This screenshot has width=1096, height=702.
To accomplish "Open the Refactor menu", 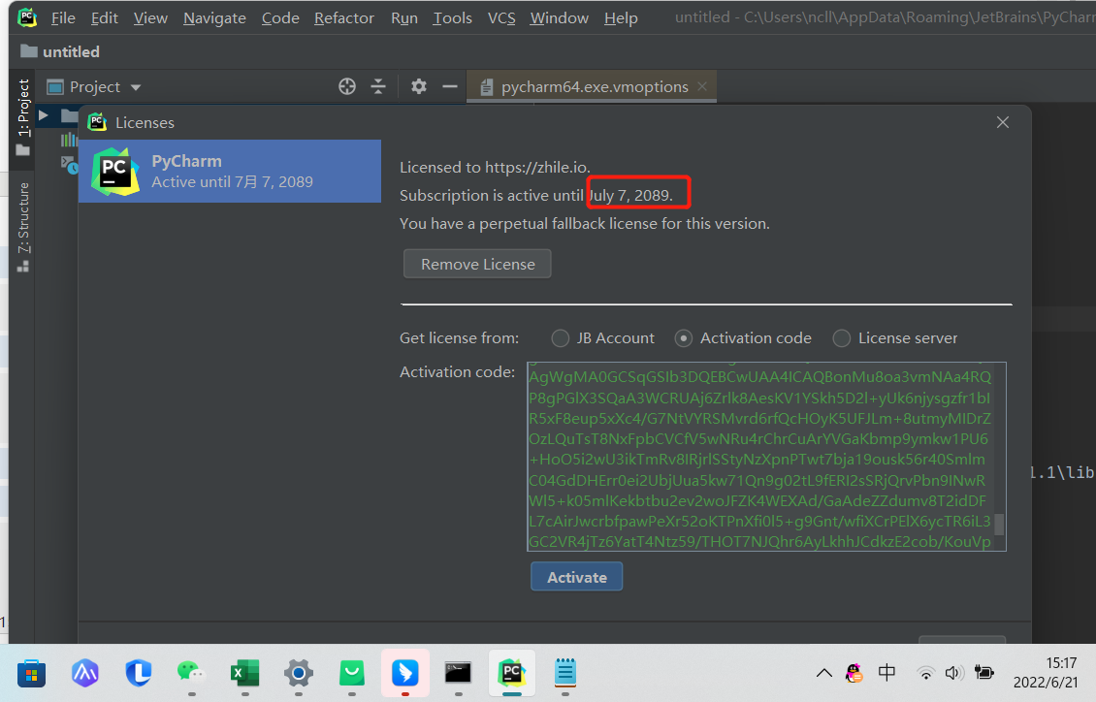I will point(344,18).
